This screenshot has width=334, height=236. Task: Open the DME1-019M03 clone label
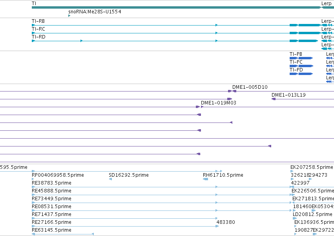(219, 103)
